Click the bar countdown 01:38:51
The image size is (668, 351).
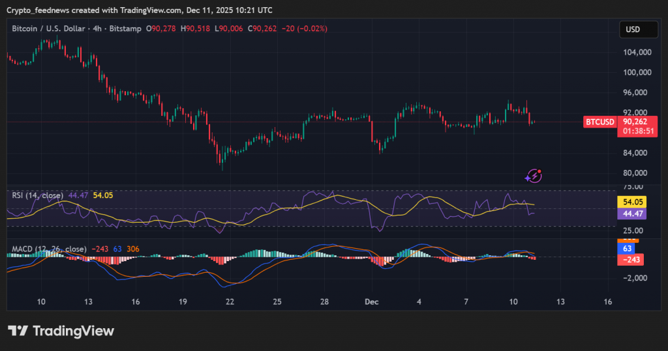637,131
